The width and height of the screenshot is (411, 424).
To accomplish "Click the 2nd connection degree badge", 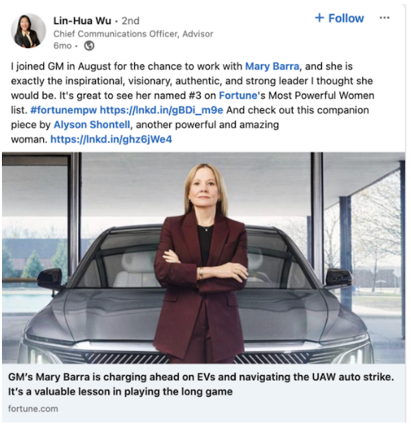I will (131, 21).
